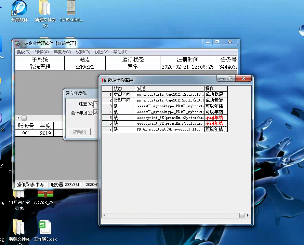Select row 1 成功修复 cell

point(216,95)
